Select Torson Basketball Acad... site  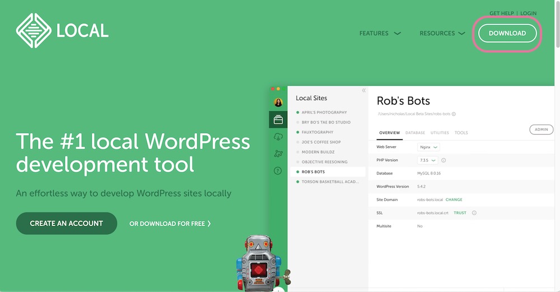pyautogui.click(x=330, y=182)
